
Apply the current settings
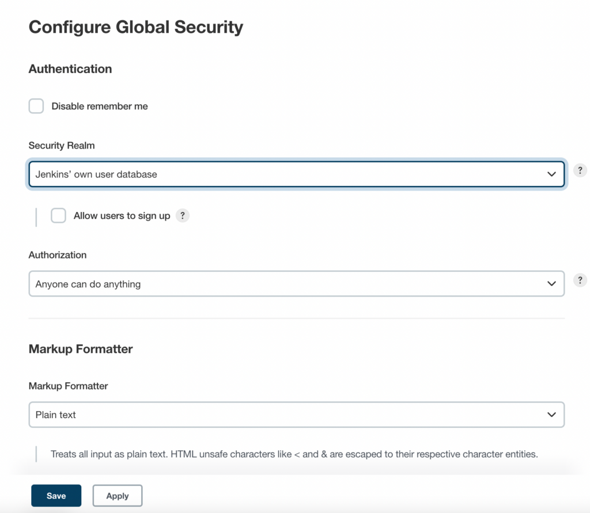pyautogui.click(x=118, y=495)
